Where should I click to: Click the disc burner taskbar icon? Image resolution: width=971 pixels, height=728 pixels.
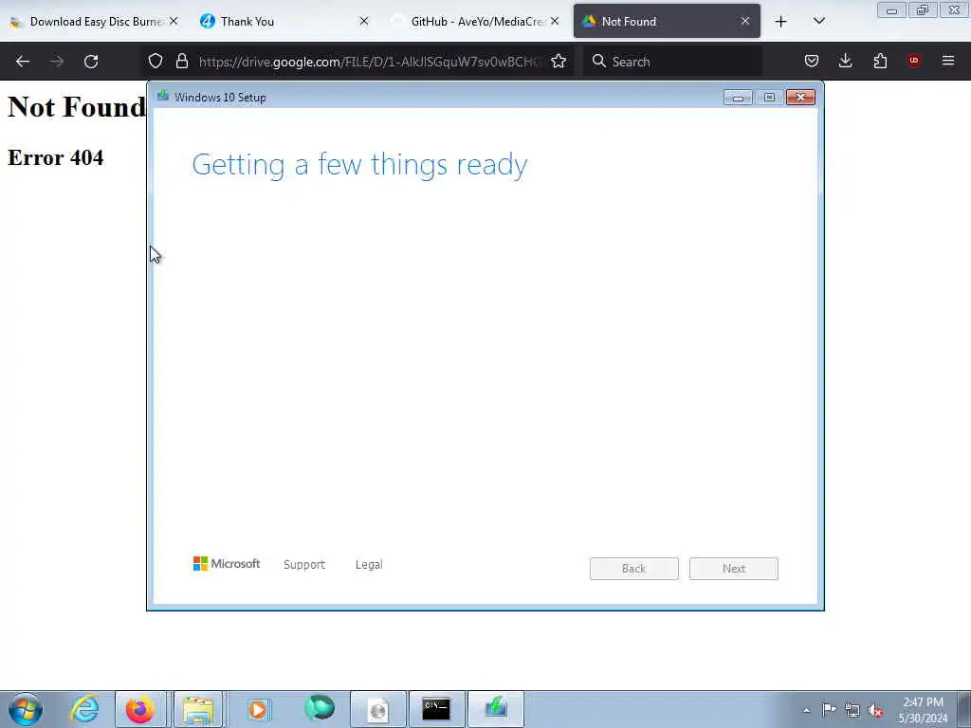tap(378, 709)
